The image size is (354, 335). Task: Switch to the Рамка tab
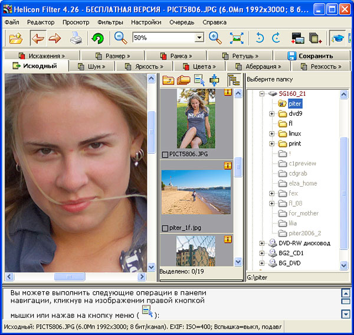[176, 56]
